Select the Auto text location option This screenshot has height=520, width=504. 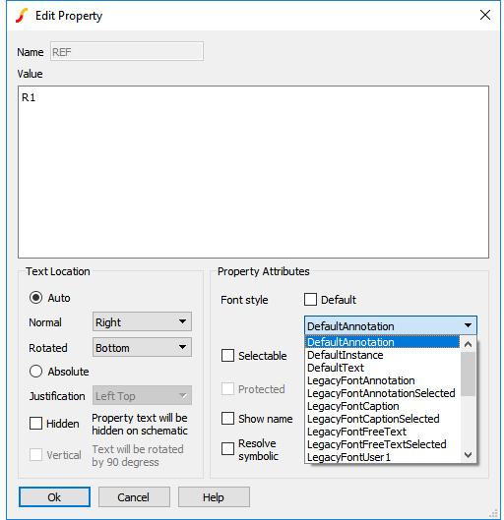[x=35, y=298]
